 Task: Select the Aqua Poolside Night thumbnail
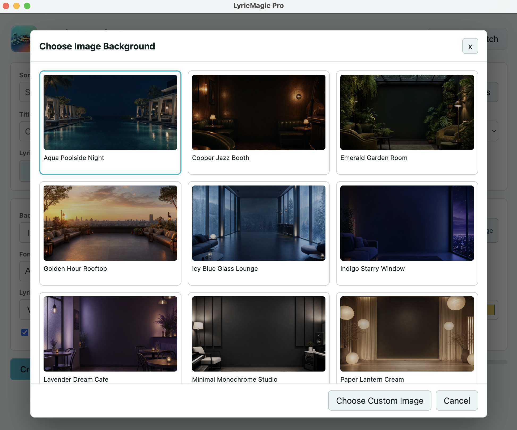click(110, 112)
